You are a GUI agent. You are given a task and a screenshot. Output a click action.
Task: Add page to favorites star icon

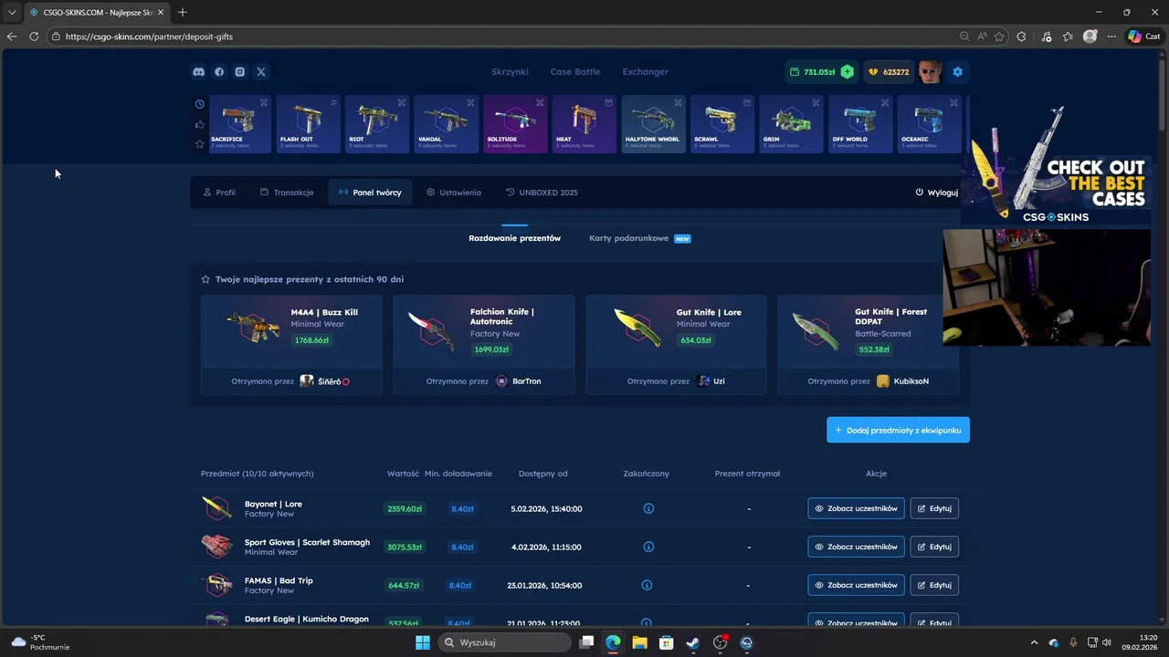click(999, 36)
